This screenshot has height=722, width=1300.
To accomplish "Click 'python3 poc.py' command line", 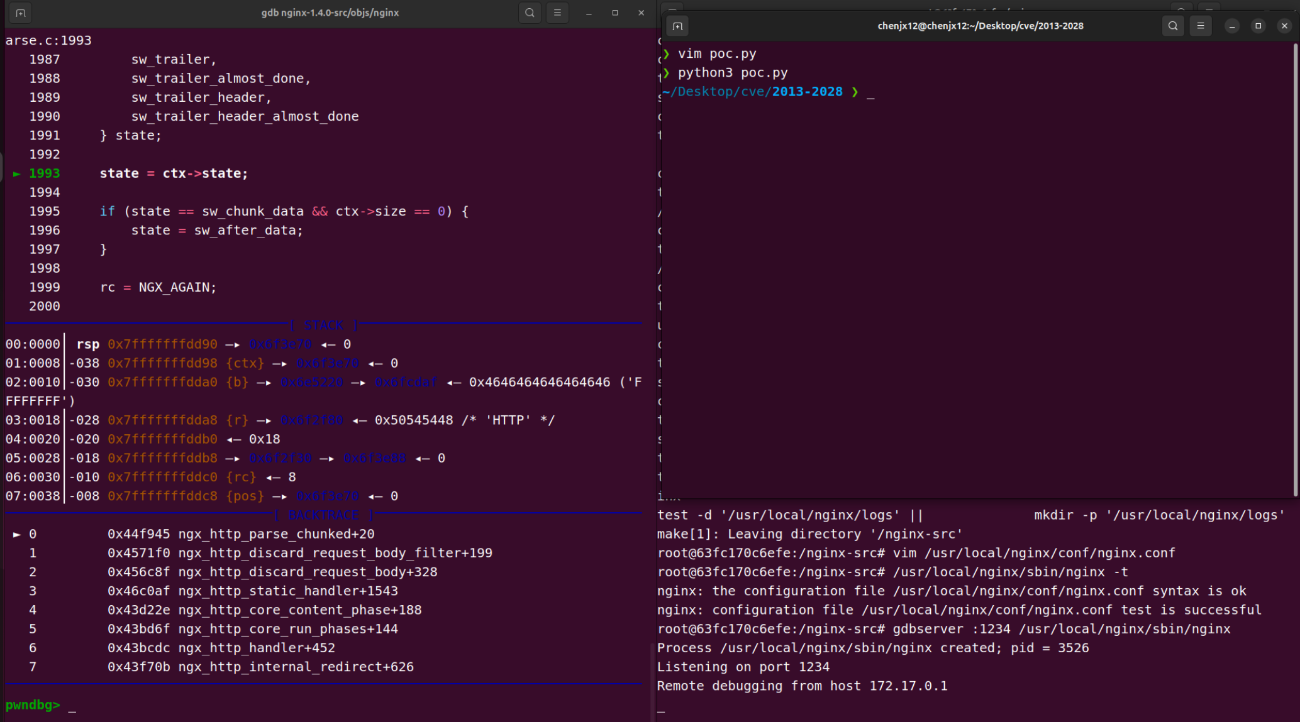I will [x=733, y=73].
